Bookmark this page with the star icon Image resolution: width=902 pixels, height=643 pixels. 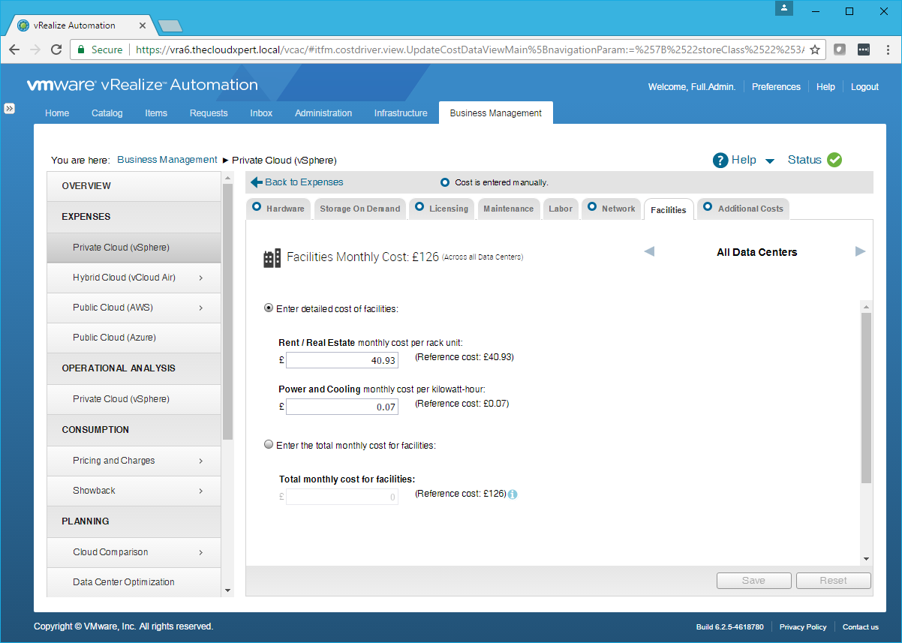(x=815, y=50)
